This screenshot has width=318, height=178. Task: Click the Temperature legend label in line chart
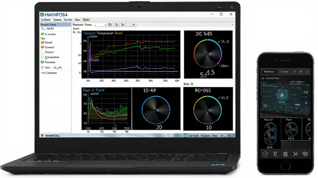105,33
